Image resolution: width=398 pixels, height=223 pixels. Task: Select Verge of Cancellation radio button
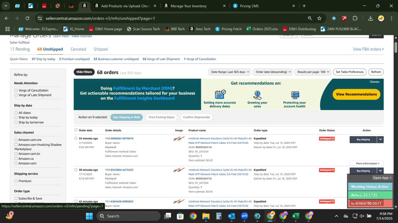point(16,90)
